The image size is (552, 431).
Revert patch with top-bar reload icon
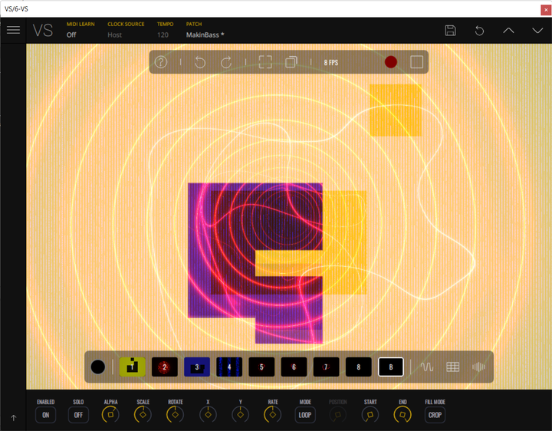pos(479,31)
